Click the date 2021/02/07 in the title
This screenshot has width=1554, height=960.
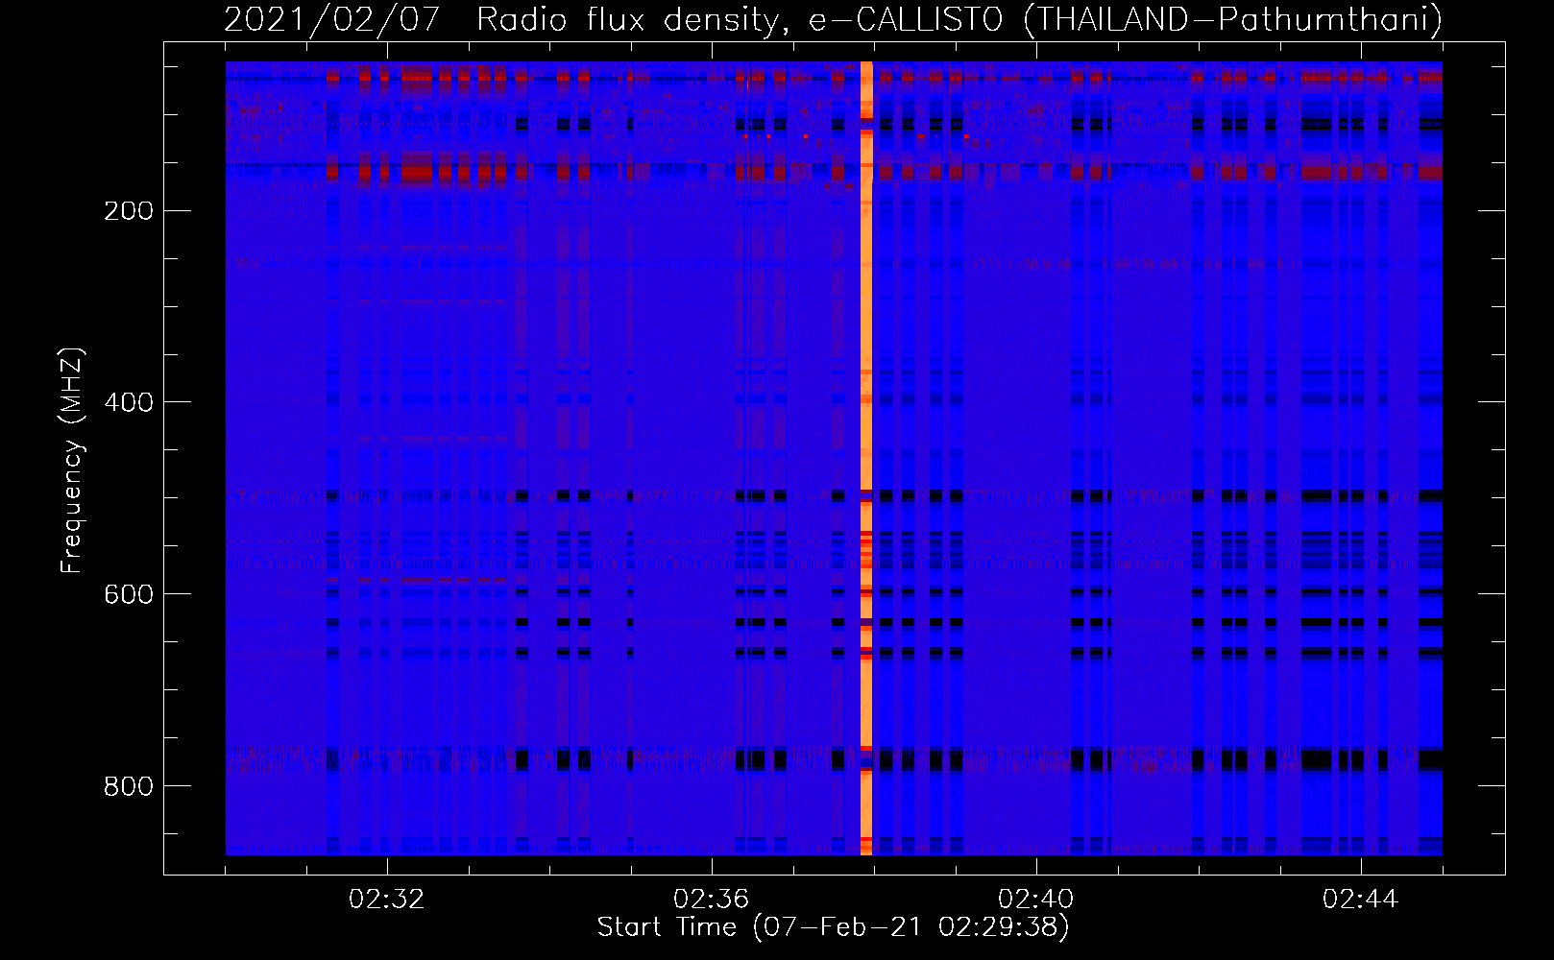(333, 20)
